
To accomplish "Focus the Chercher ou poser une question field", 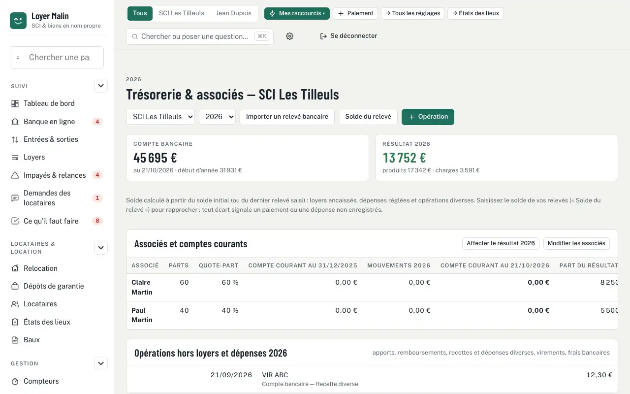I will point(199,36).
